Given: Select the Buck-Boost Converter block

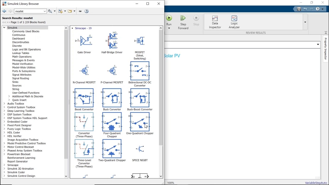Looking at the screenshot, I should click(140, 98).
